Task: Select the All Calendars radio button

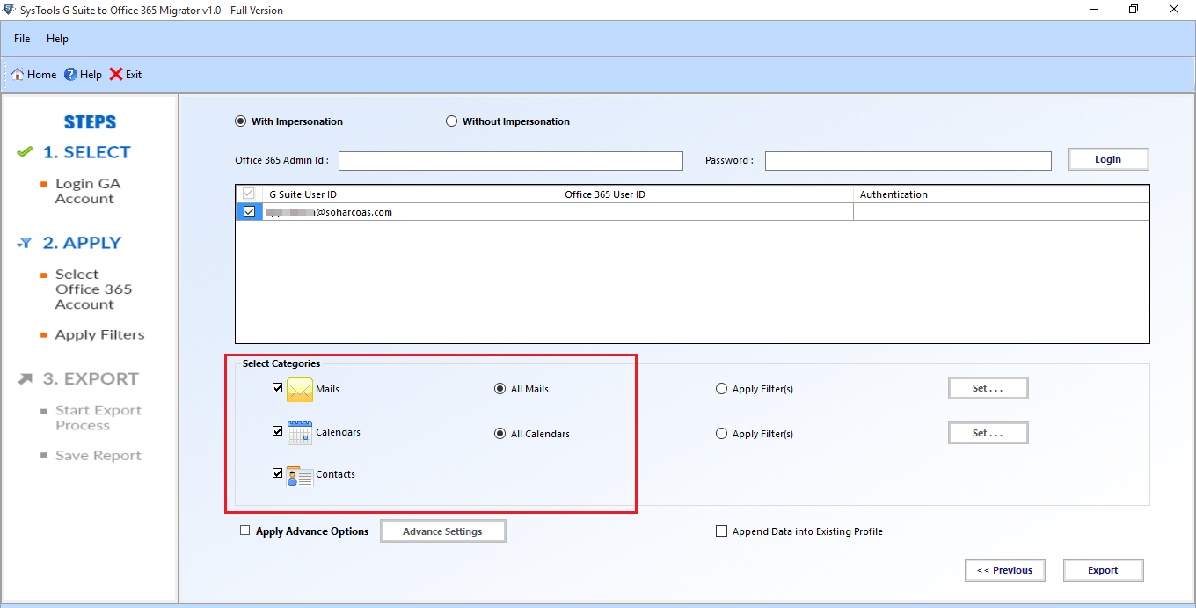Action: click(x=500, y=434)
